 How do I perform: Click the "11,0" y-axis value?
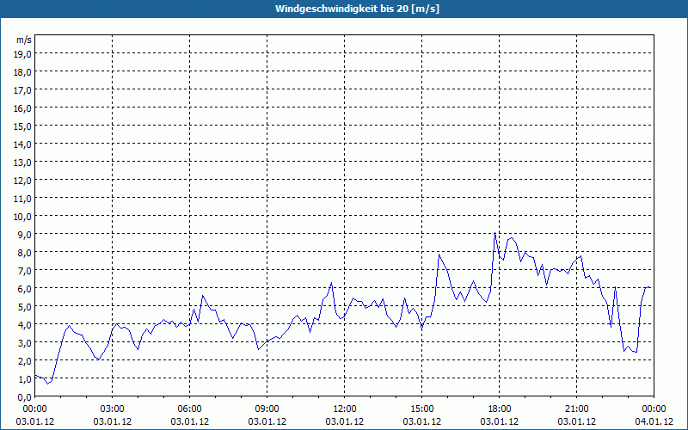coord(23,199)
